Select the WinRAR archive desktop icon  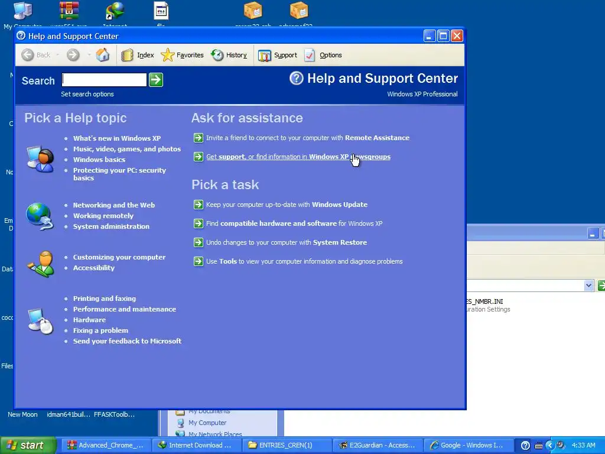pos(69,15)
